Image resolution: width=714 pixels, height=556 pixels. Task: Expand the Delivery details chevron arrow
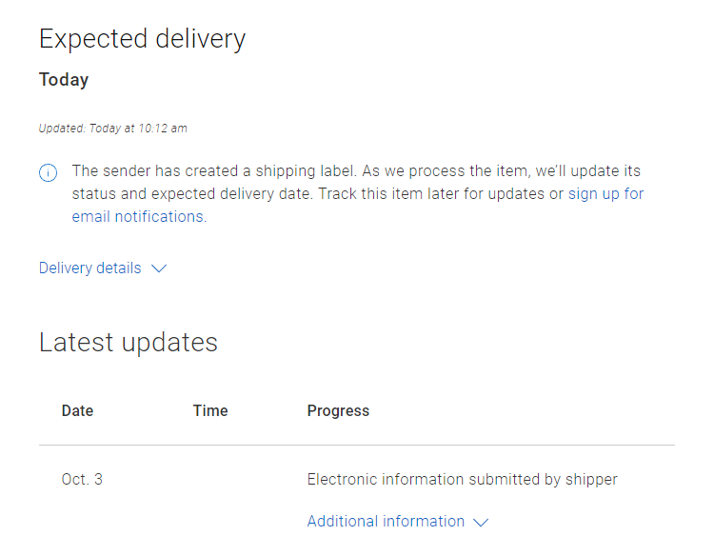pos(159,268)
